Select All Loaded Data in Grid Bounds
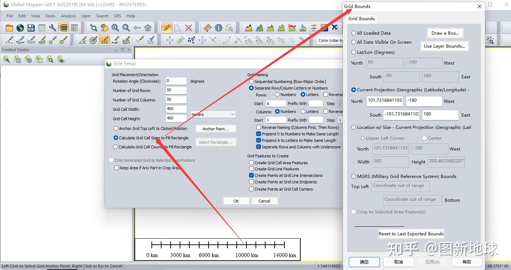 (x=354, y=33)
